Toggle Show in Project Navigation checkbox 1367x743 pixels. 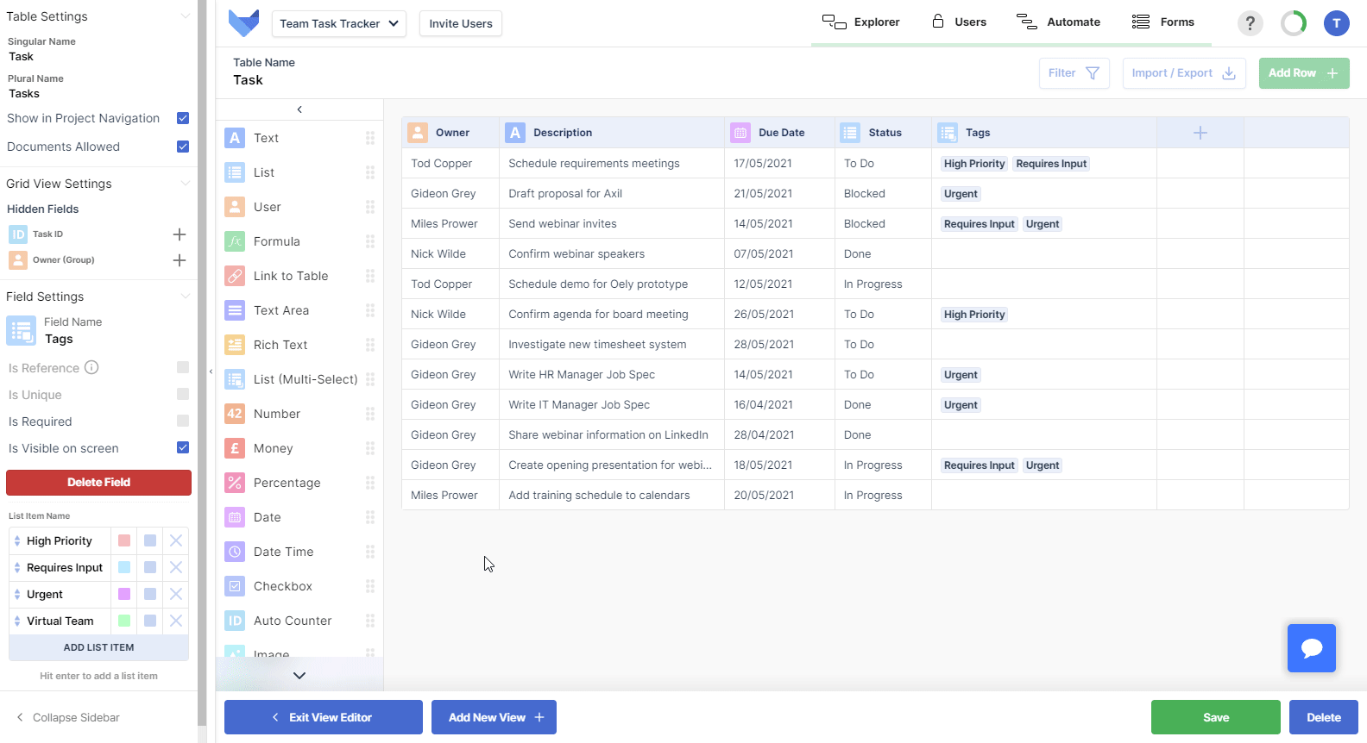coord(183,118)
